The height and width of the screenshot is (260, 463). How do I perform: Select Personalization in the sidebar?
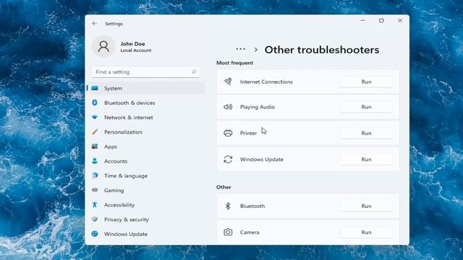[x=145, y=131]
